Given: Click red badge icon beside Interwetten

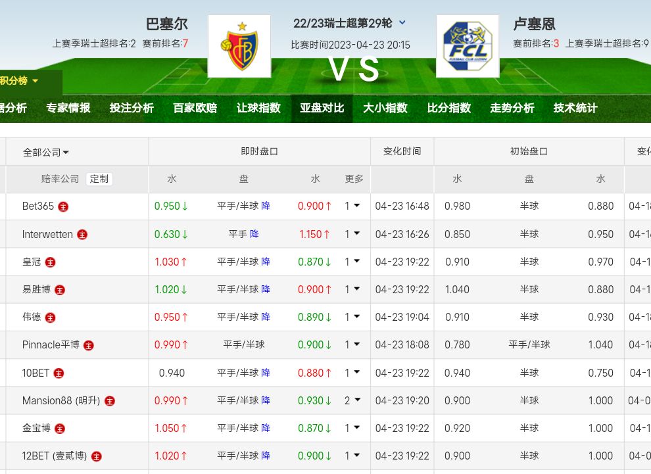Looking at the screenshot, I should pos(82,235).
